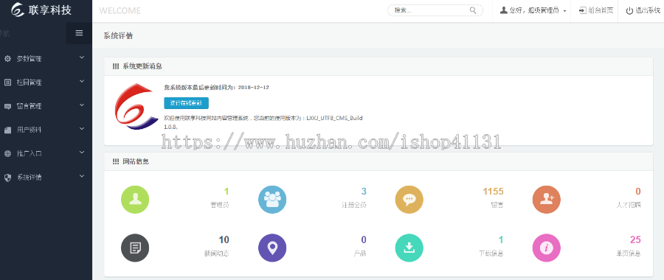Click the 注册会员 label
Image resolution: width=664 pixels, height=280 pixels.
click(354, 205)
